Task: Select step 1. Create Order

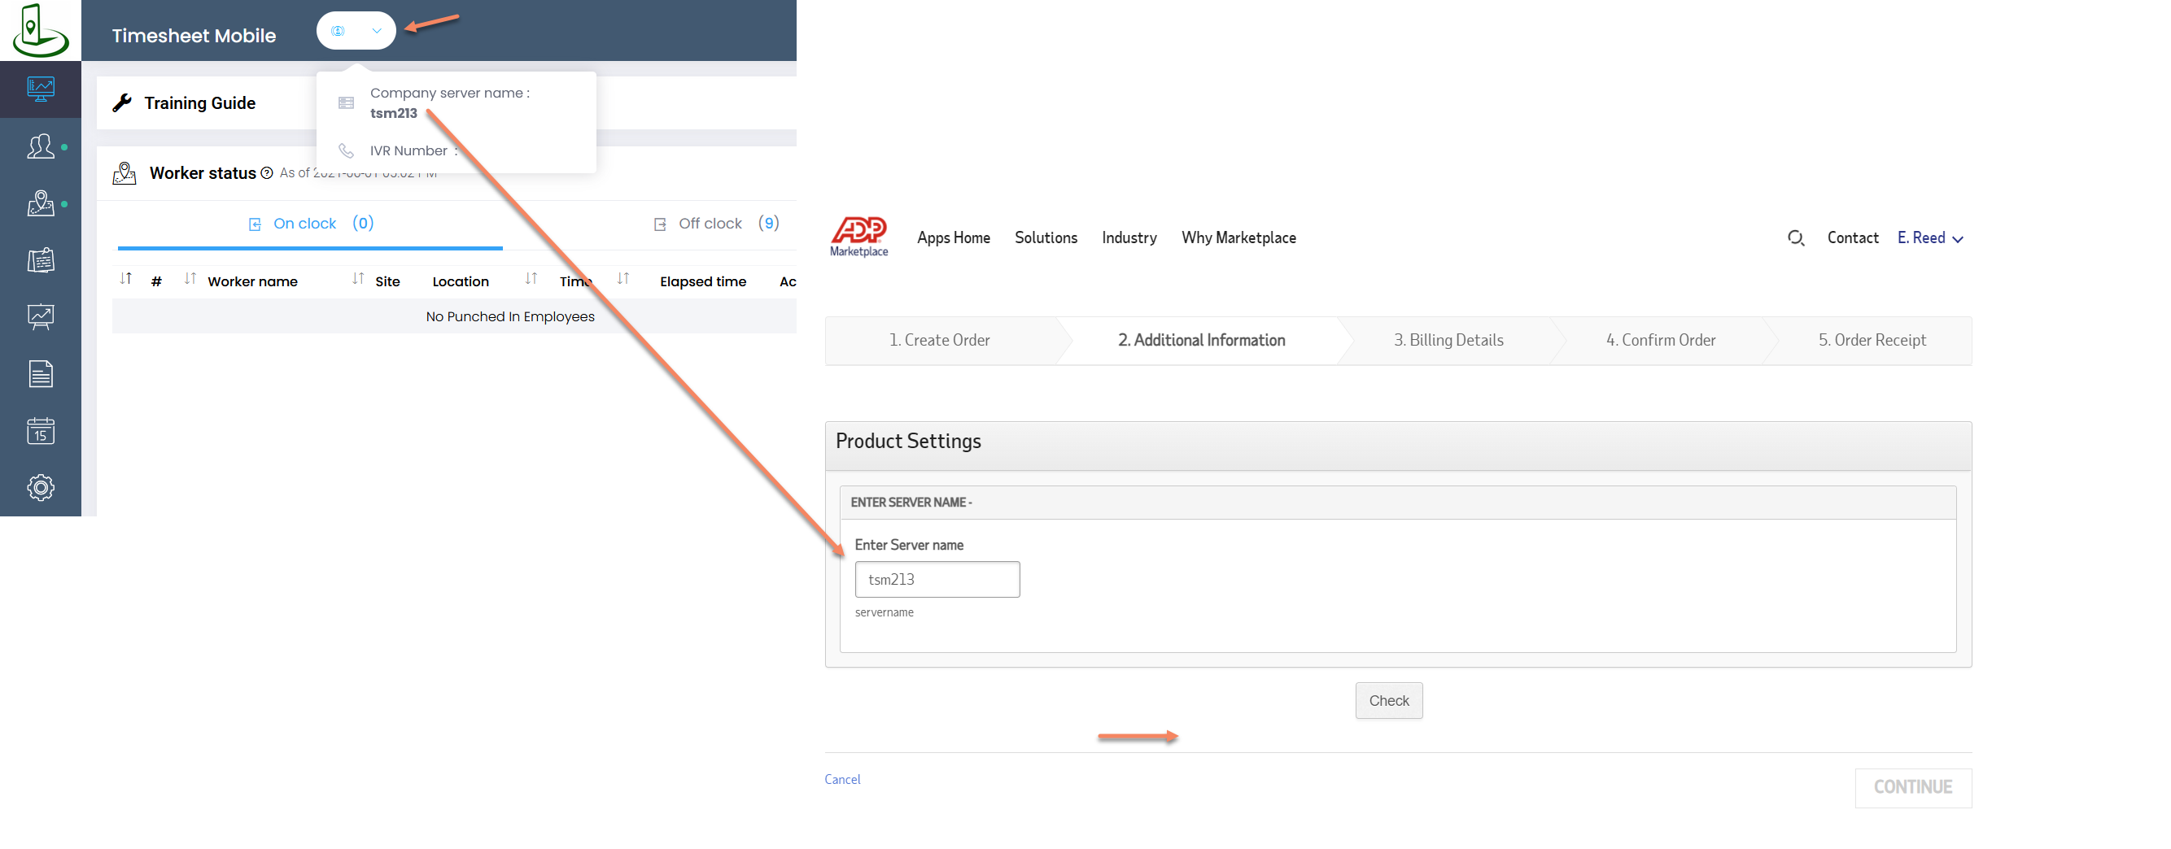Action: [939, 340]
